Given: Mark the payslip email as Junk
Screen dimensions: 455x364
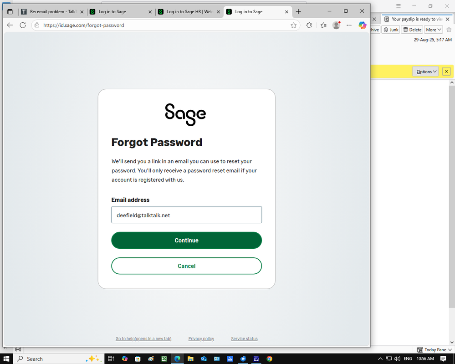Looking at the screenshot, I should [391, 29].
